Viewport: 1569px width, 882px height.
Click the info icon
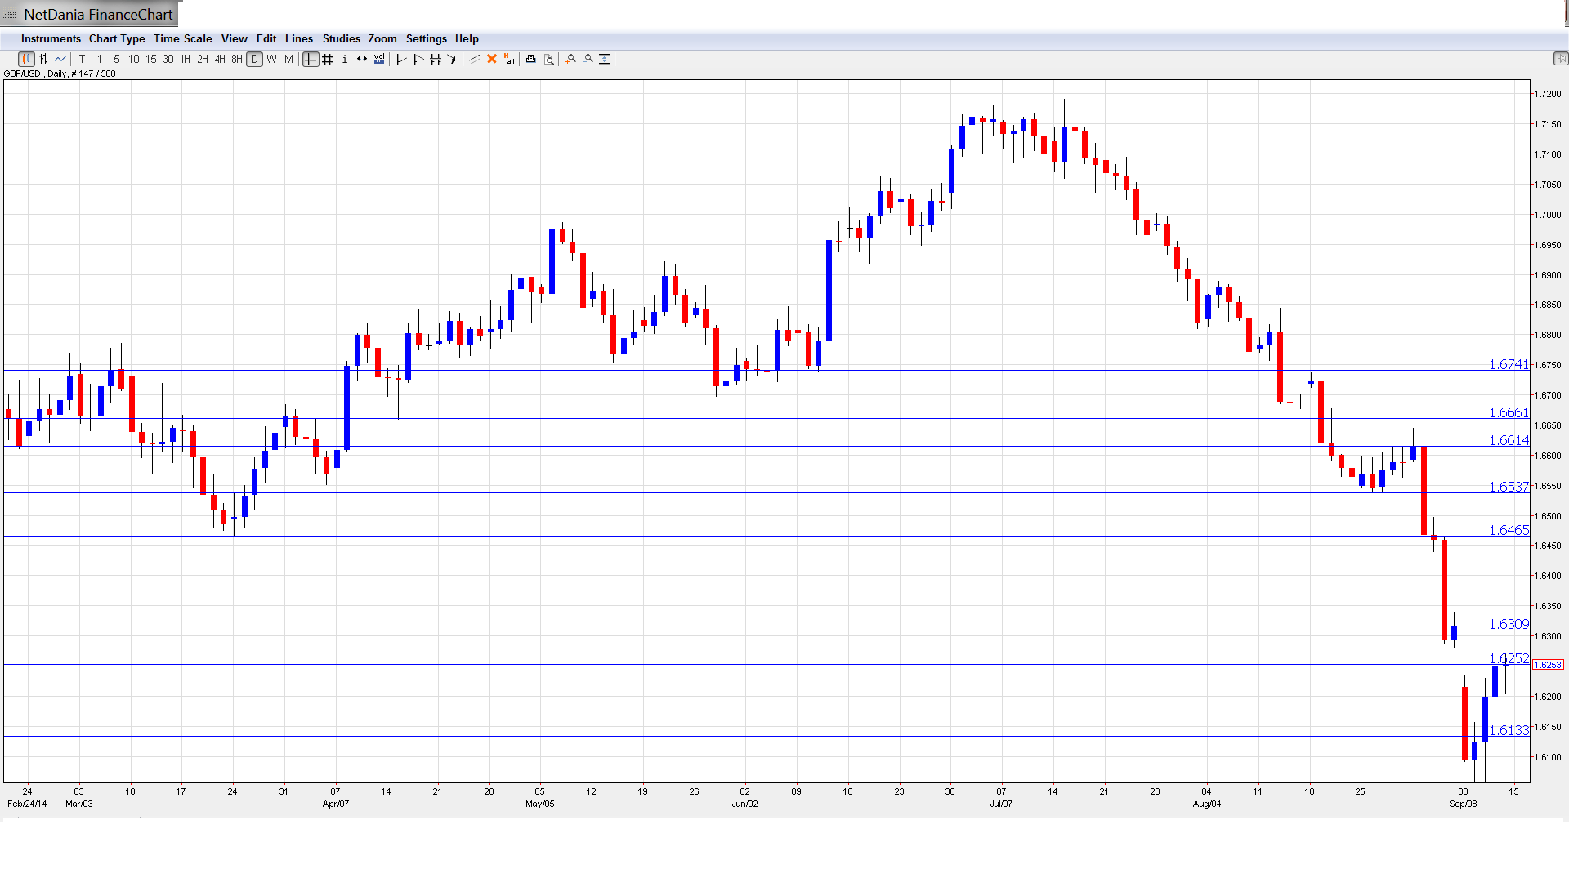[345, 59]
